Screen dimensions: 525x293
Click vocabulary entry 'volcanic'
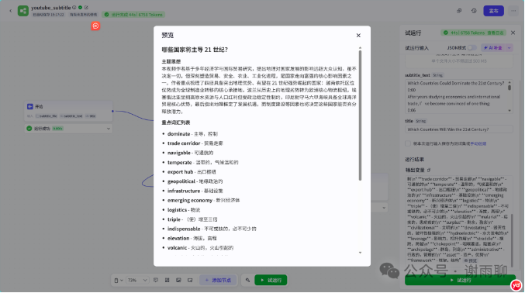point(200,248)
